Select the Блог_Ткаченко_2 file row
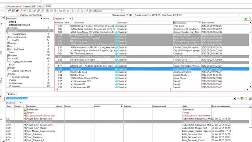252x142 pixels. (x=128, y=140)
